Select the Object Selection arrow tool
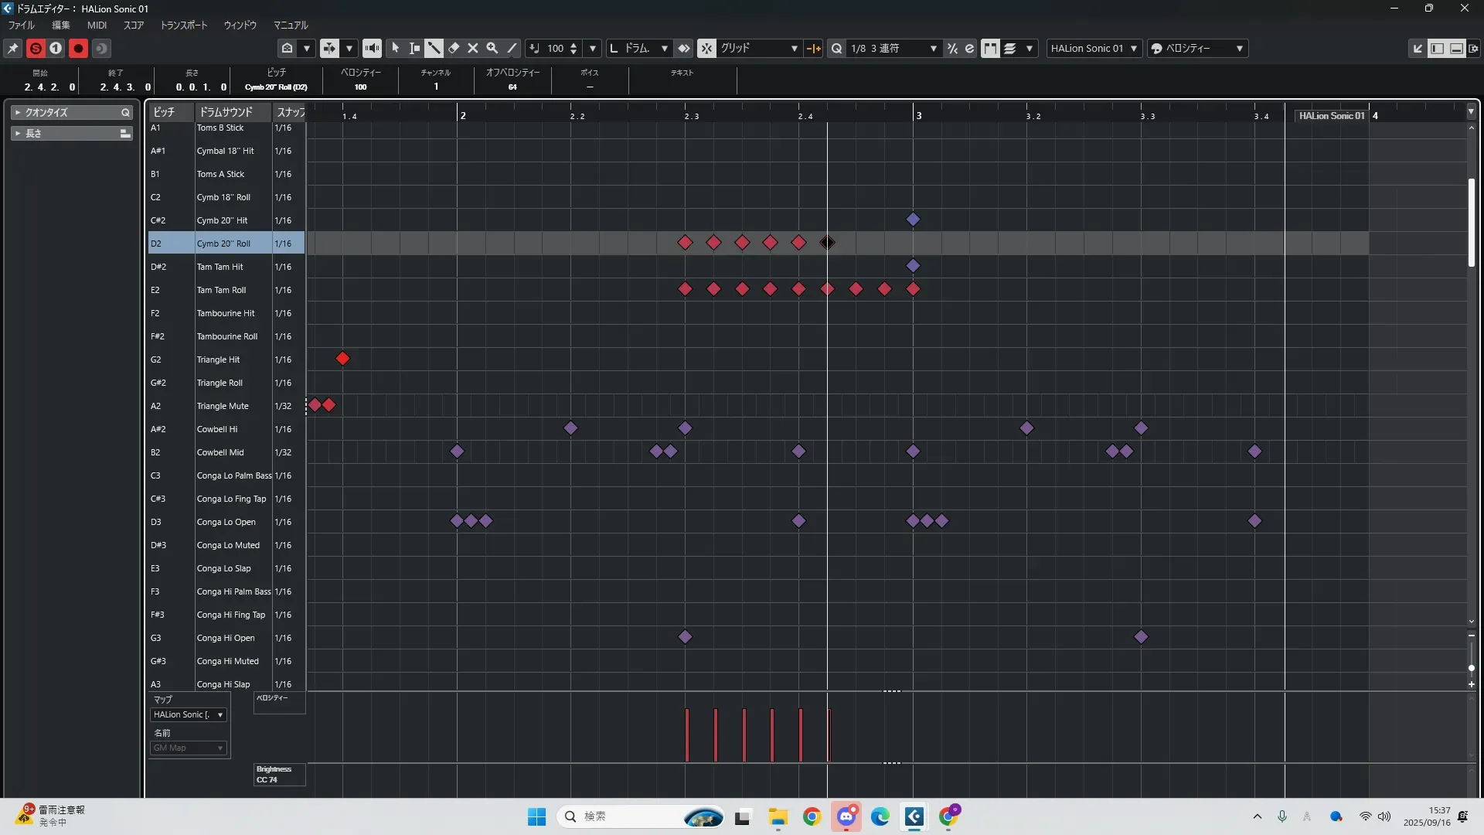 (x=396, y=48)
